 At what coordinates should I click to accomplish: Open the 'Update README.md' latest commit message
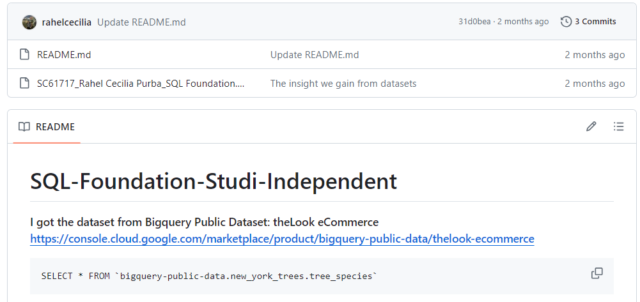coord(141,22)
